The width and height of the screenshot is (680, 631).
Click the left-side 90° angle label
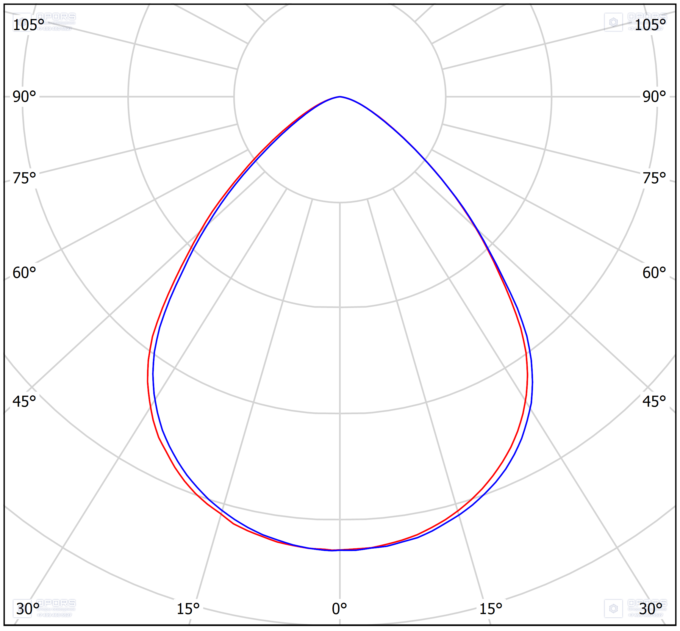coord(24,97)
